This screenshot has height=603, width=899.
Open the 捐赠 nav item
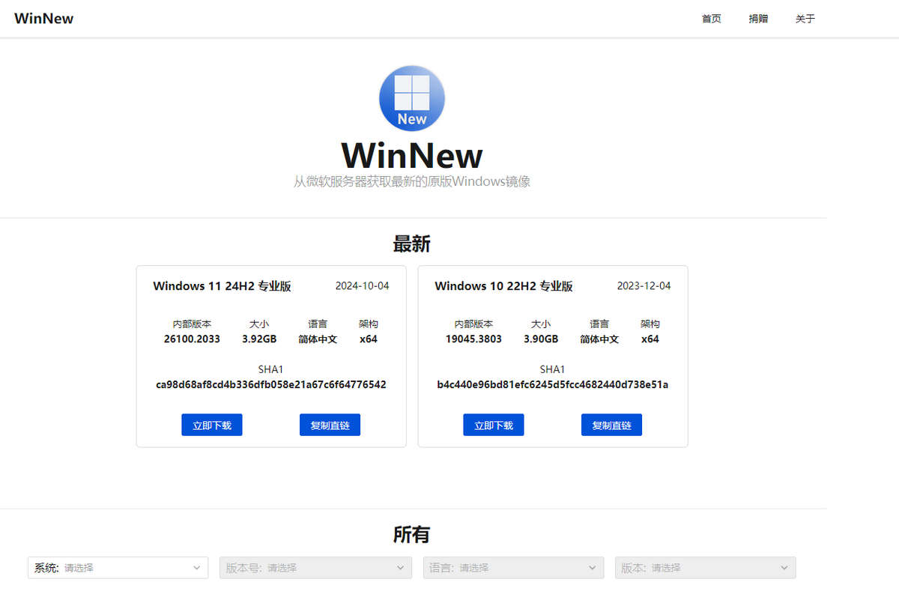pos(758,19)
